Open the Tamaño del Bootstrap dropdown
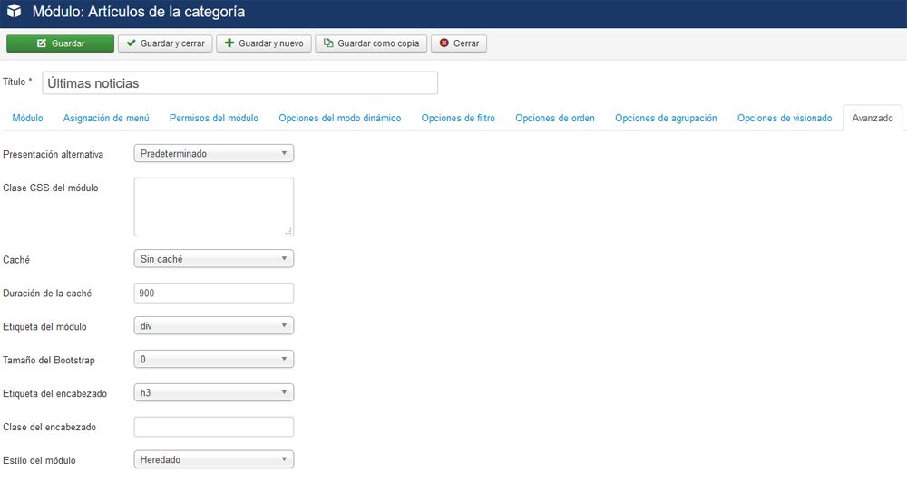Image resolution: width=907 pixels, height=482 pixels. 214,360
